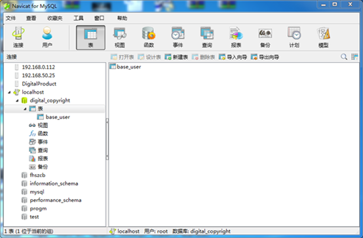Viewport: 363px width, 238px height.
Task: Click 删除表 (Delete Table) button
Action: tap(204, 57)
